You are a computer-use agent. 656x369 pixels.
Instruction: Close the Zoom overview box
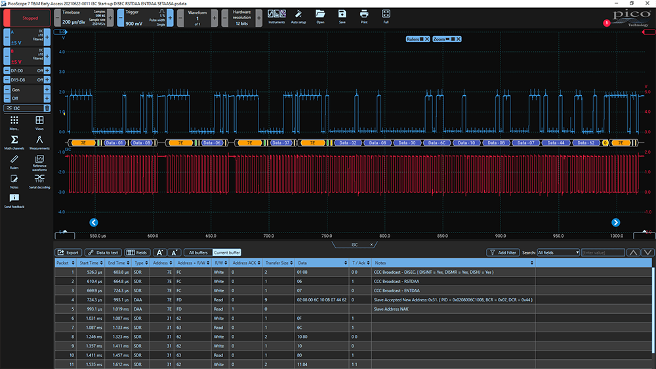[x=459, y=39]
